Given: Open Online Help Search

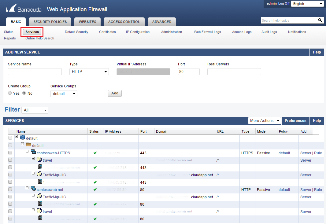Looking at the screenshot, I should (40, 38).
